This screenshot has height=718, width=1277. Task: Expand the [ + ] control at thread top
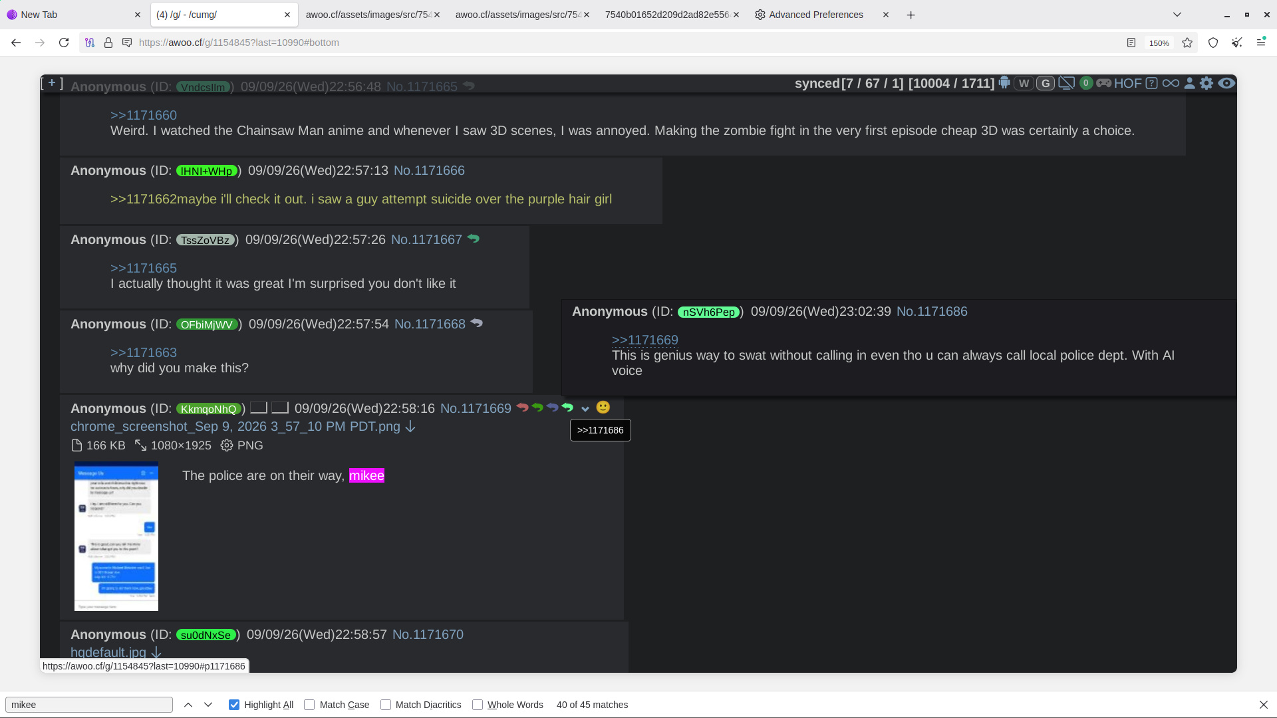52,83
